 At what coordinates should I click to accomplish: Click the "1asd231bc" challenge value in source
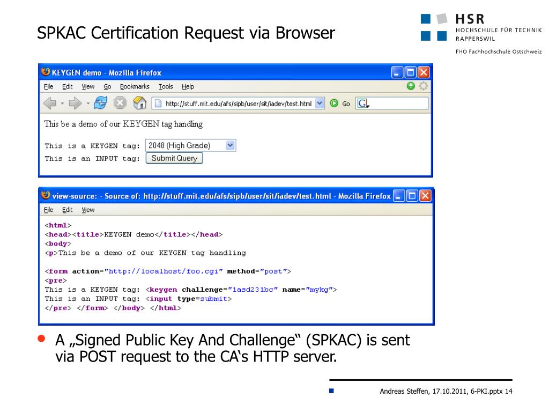click(253, 289)
